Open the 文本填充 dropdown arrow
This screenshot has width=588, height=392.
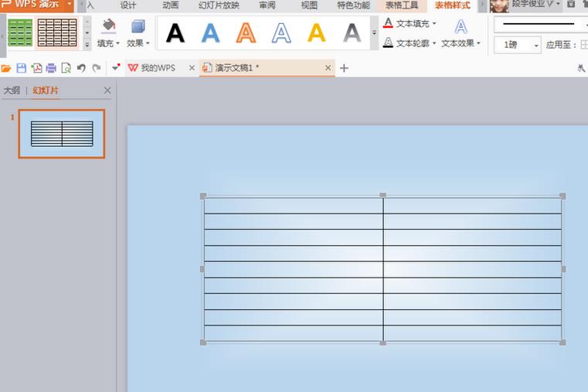click(434, 24)
